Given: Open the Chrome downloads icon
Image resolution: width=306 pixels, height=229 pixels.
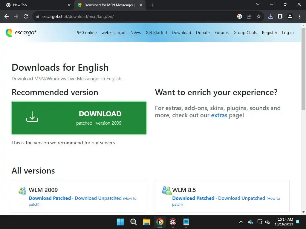Looking at the screenshot, I should (271, 17).
